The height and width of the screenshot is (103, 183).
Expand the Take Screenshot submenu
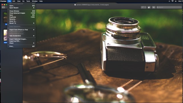(x=21, y=36)
